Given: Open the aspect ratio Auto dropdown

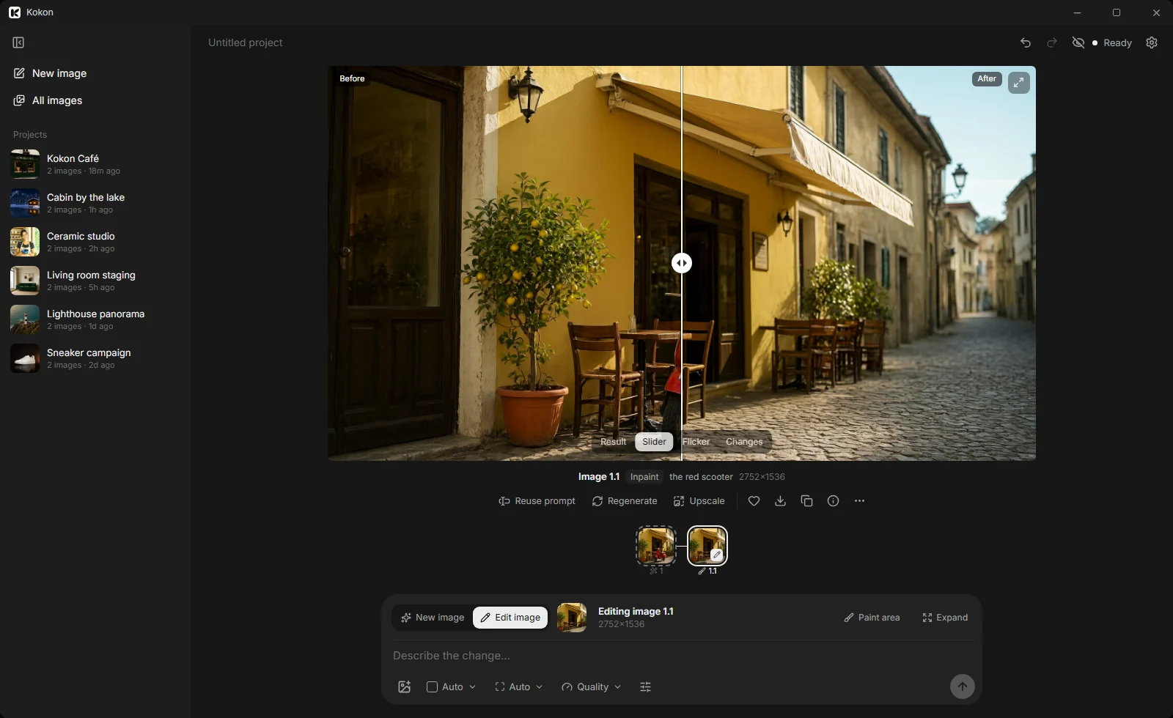Looking at the screenshot, I should (x=452, y=686).
